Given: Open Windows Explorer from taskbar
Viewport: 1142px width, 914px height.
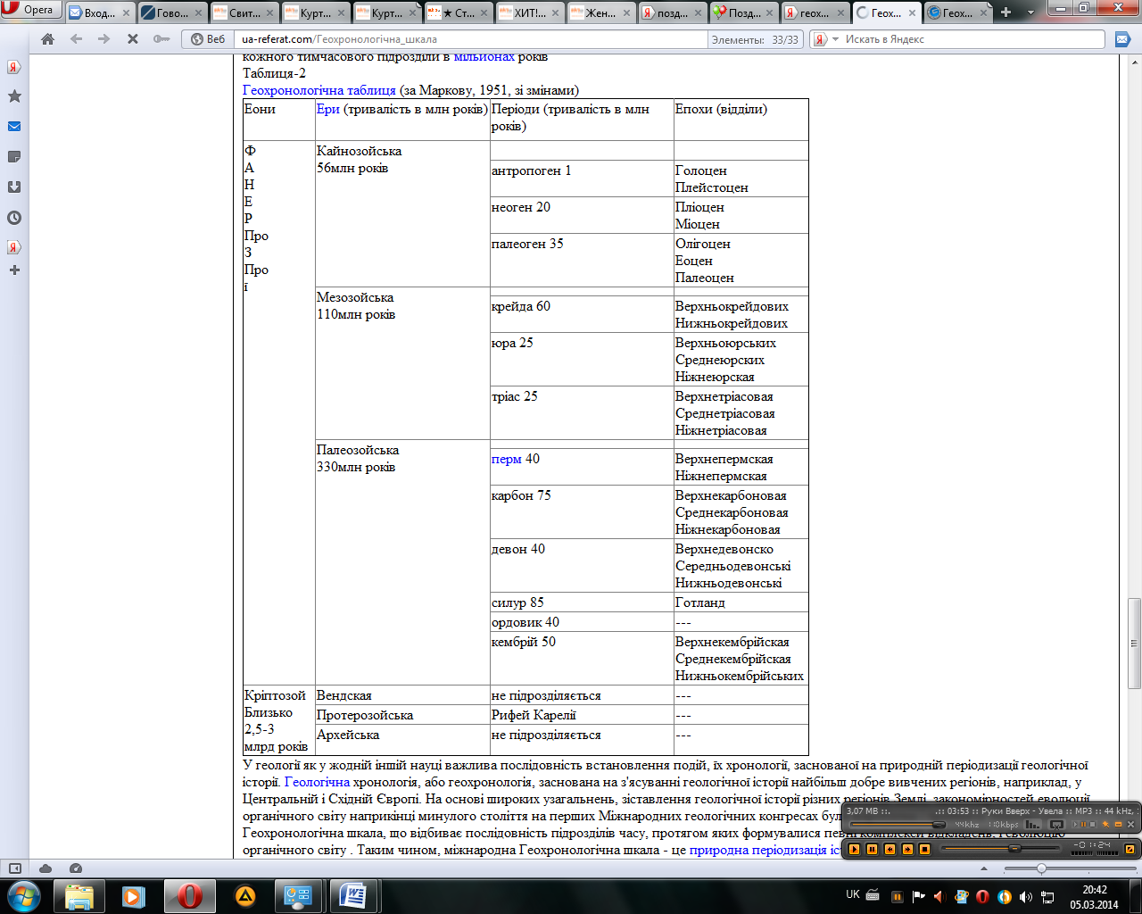Looking at the screenshot, I should (x=79, y=896).
